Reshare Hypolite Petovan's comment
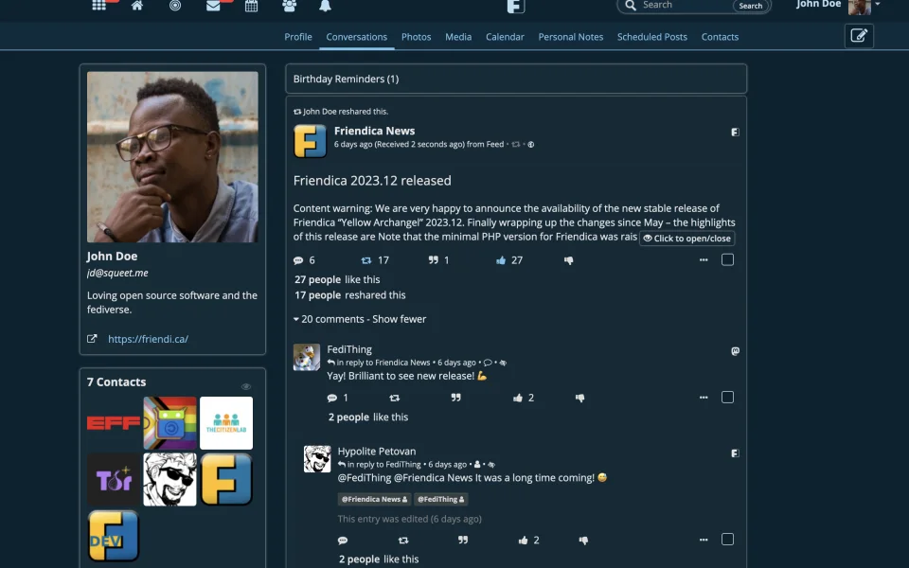The height and width of the screenshot is (568, 909). 403,541
